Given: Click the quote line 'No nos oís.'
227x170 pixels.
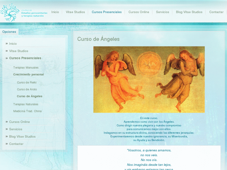Looking at the screenshot, I should (x=149, y=160).
